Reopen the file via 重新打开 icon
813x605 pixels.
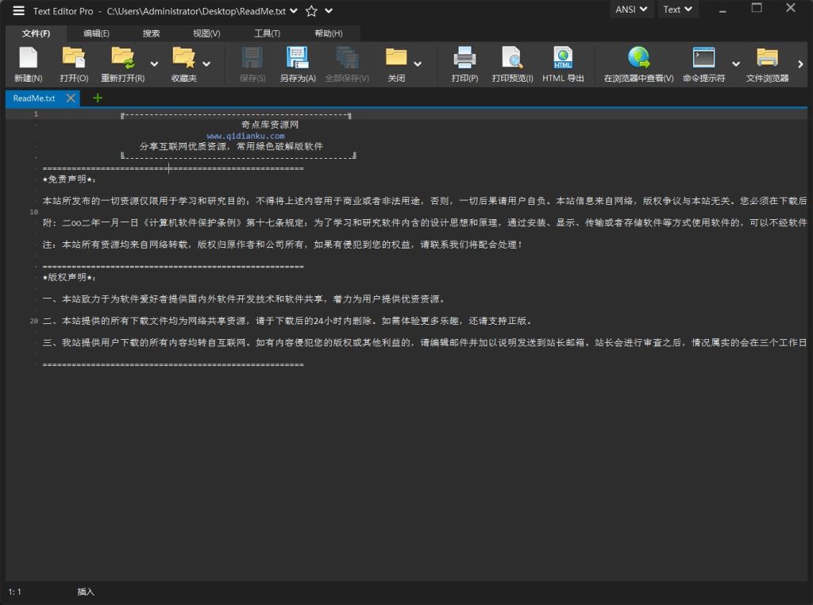click(124, 59)
